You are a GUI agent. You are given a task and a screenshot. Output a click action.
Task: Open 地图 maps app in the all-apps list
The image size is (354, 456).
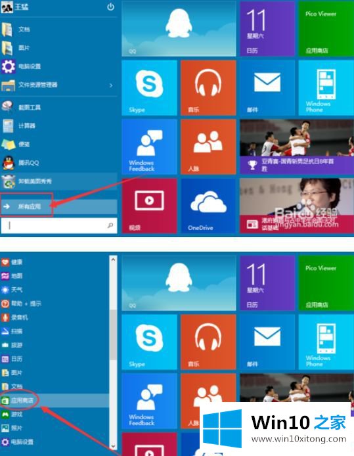pyautogui.click(x=55, y=276)
